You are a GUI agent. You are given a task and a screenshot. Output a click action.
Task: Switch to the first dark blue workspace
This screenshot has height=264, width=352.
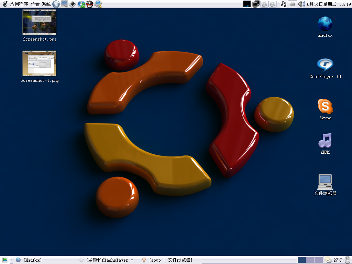[302, 260]
